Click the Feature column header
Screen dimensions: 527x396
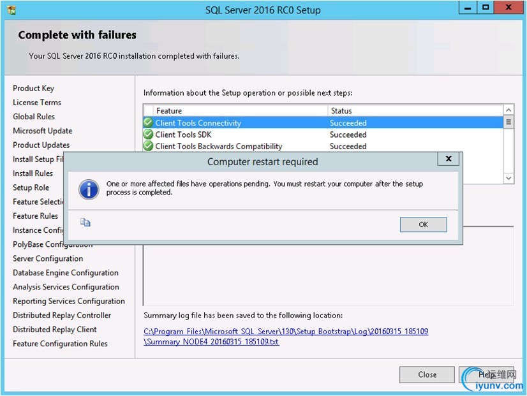pyautogui.click(x=241, y=110)
